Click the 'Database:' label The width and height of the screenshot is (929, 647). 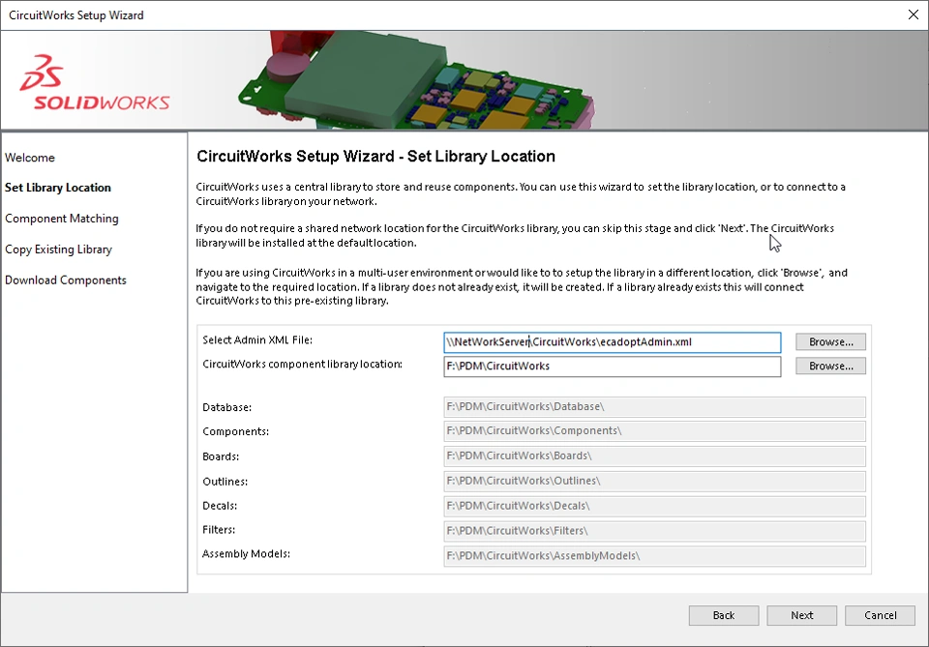(x=226, y=407)
